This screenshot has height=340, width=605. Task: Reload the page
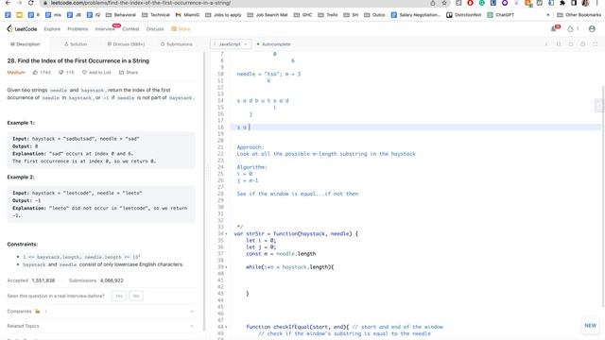(31, 3)
